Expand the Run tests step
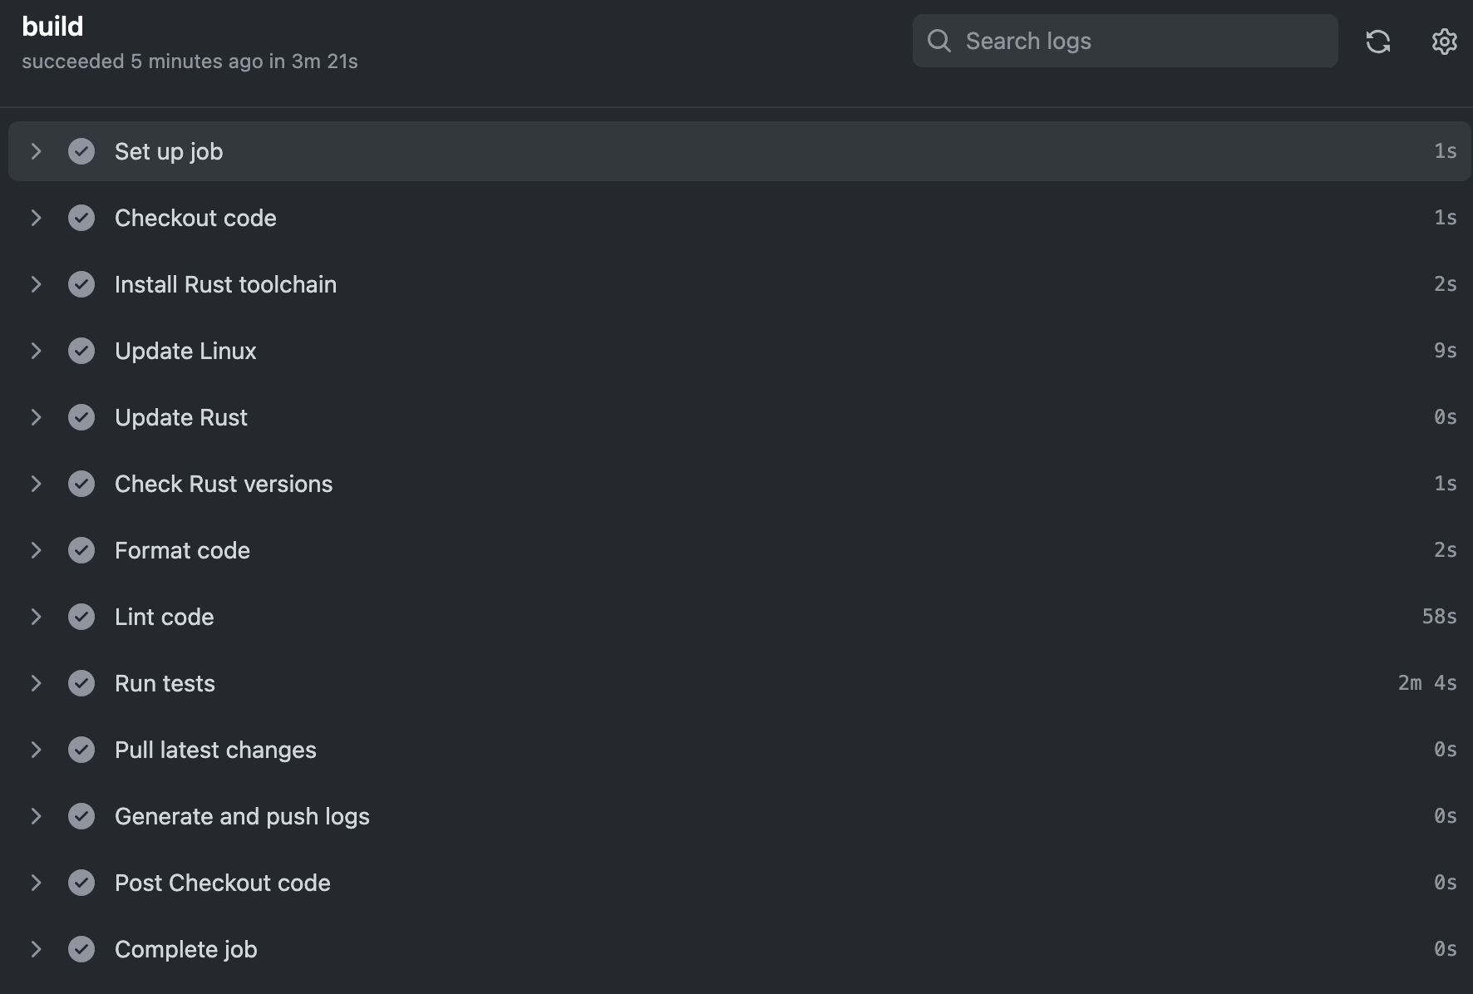 coord(36,683)
